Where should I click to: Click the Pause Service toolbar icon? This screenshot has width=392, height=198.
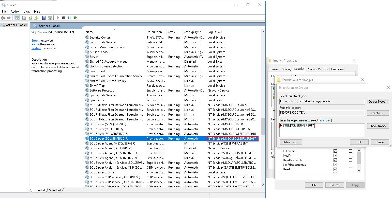[x=69, y=18]
